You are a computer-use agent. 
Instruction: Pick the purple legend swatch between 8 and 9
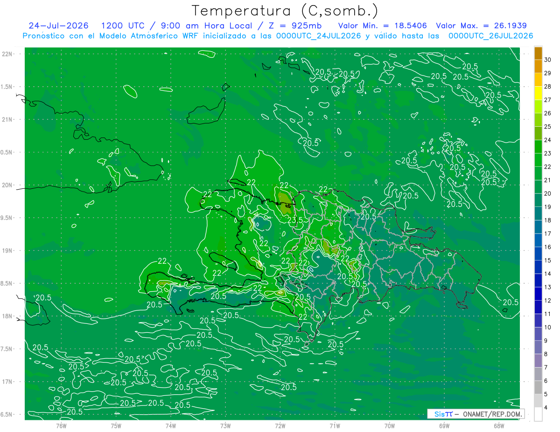coord(538,348)
